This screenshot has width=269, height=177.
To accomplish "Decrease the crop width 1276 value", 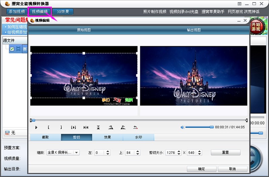I will 179,154.
